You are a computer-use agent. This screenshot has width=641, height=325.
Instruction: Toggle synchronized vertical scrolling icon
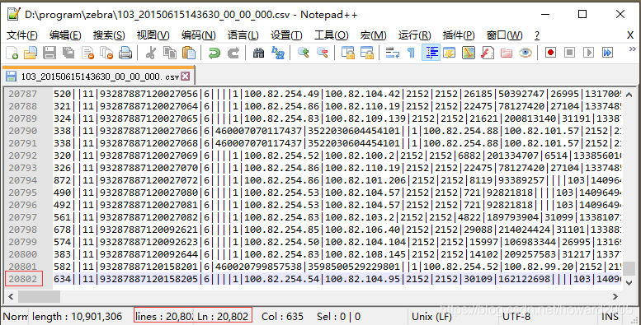348,53
